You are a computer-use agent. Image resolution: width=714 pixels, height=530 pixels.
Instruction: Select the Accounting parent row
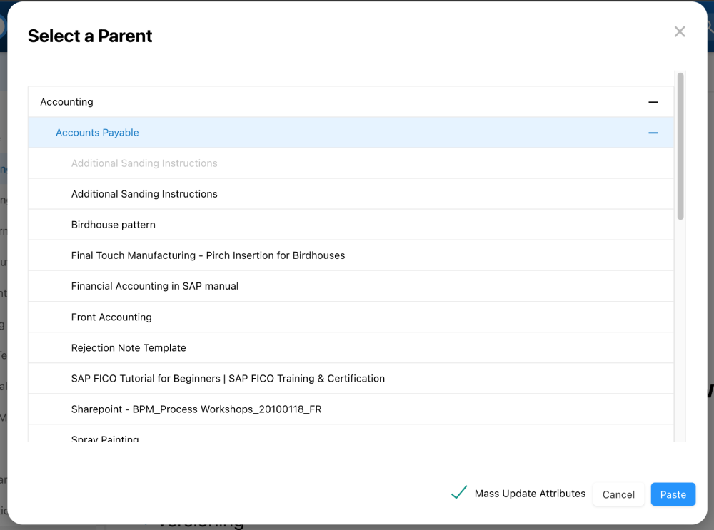(66, 102)
